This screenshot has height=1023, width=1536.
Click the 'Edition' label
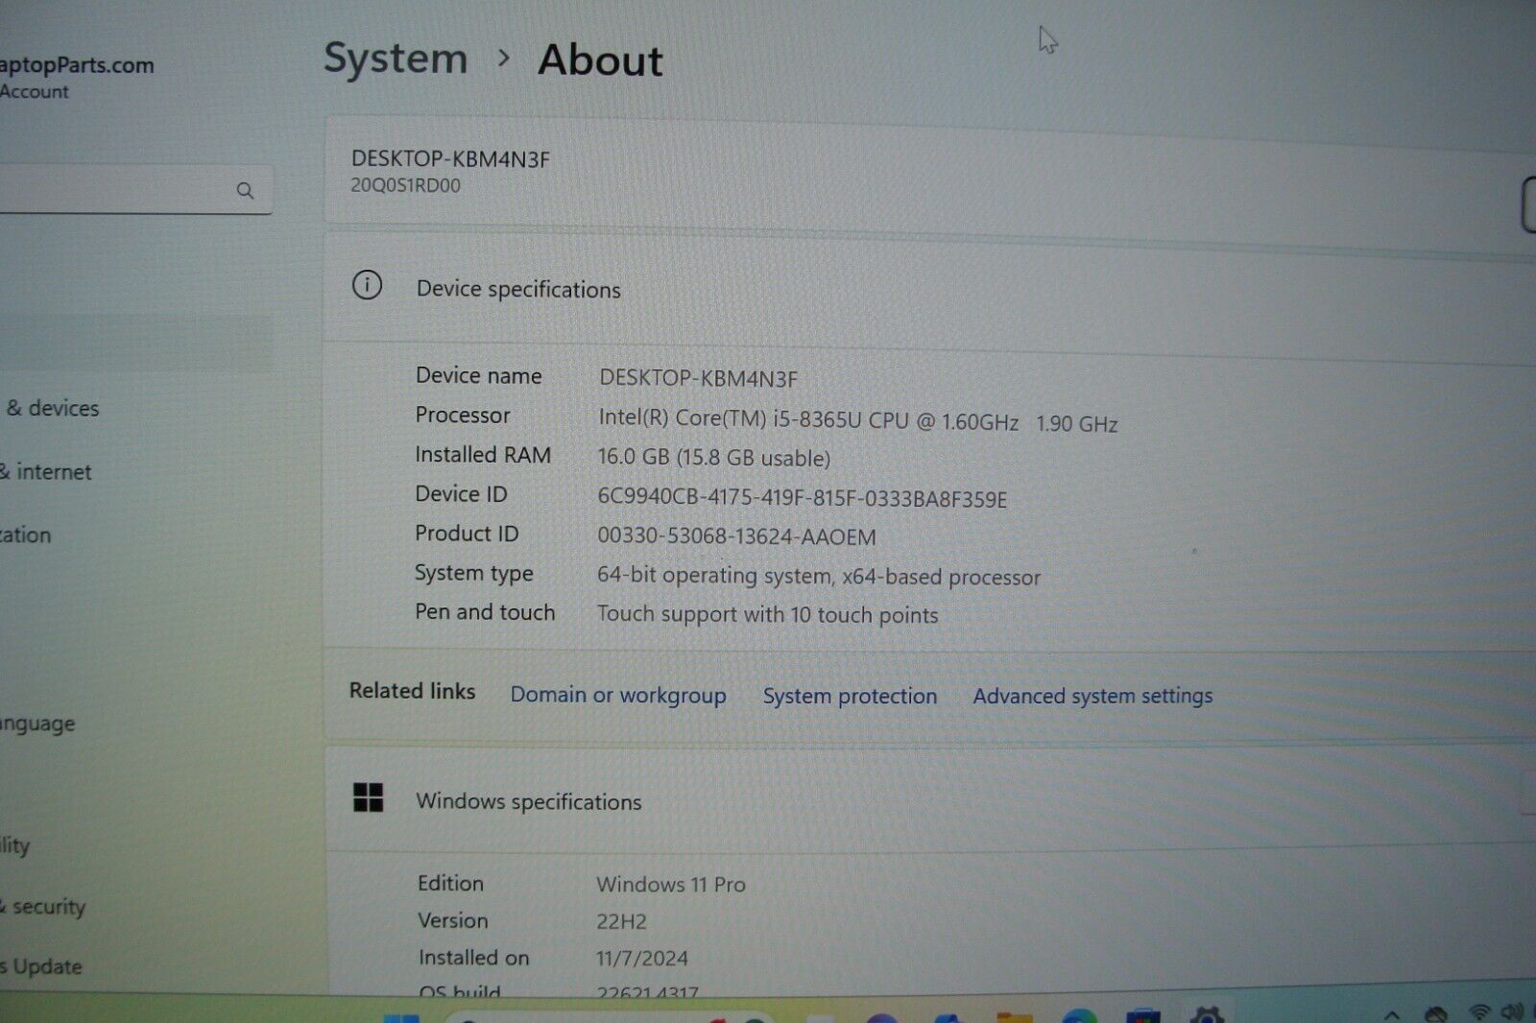tap(450, 883)
